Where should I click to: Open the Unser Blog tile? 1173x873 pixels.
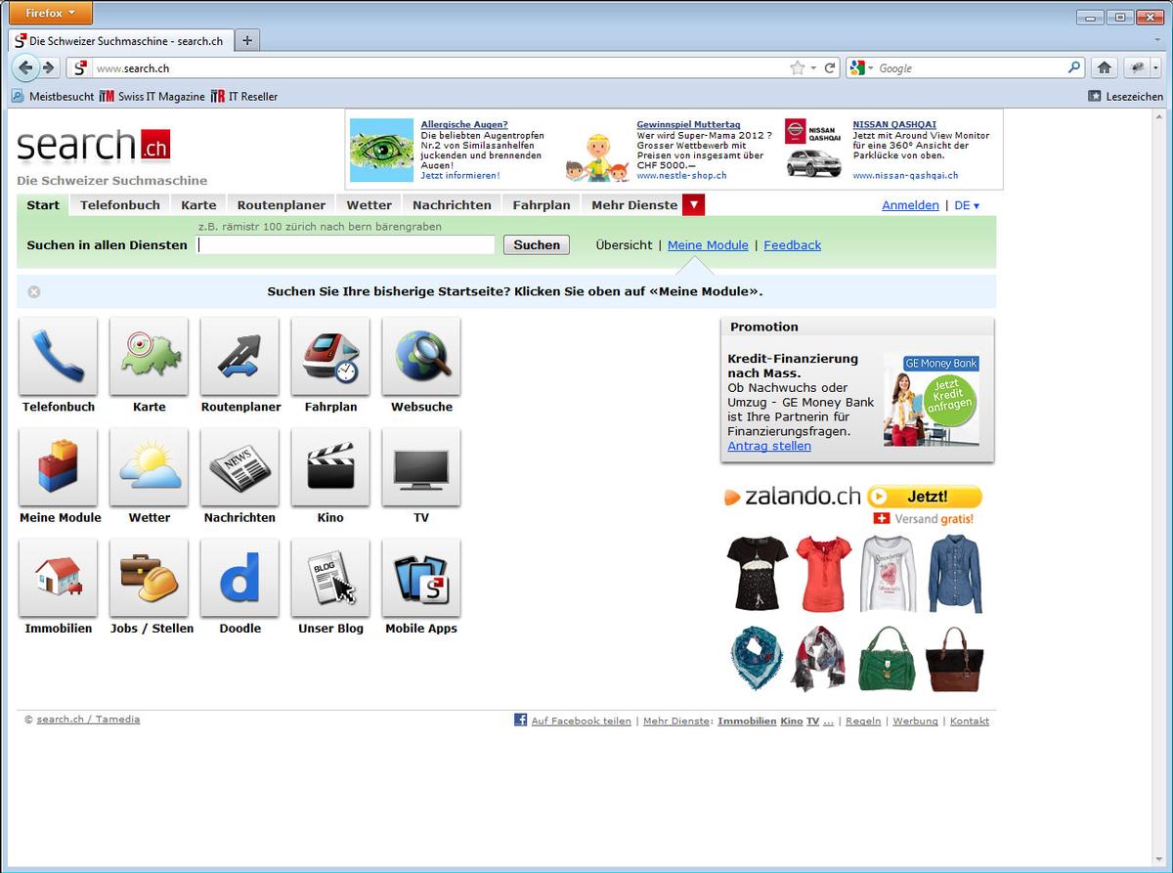point(330,578)
